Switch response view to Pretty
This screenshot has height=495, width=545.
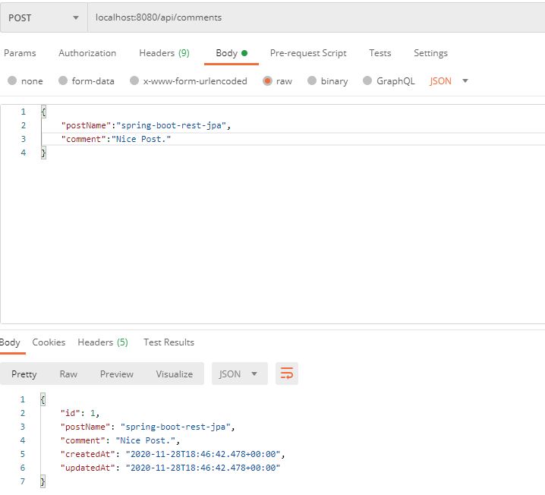[x=24, y=374]
